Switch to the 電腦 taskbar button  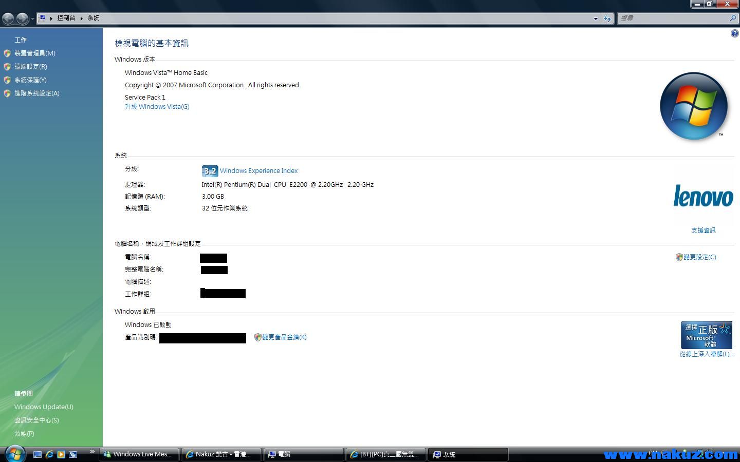tap(303, 454)
